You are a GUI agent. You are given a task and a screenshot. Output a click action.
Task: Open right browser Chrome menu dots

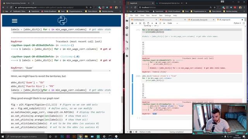point(245,7)
